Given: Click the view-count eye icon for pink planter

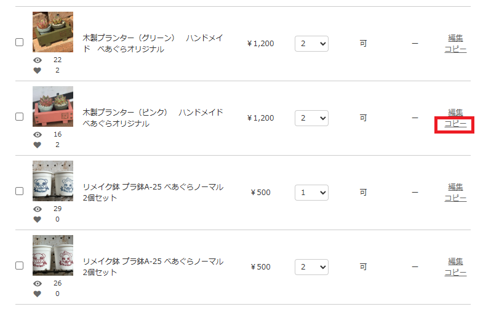Looking at the screenshot, I should (x=38, y=134).
